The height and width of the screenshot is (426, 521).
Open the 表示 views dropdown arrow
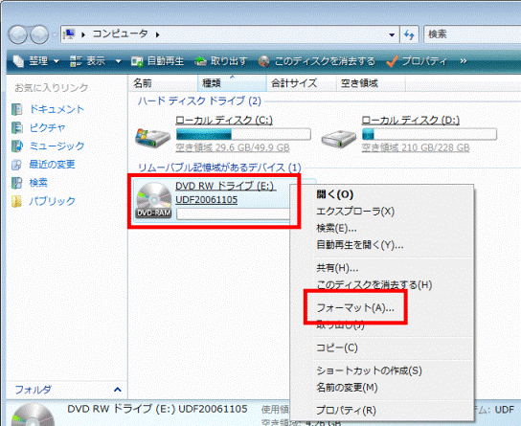tap(118, 61)
